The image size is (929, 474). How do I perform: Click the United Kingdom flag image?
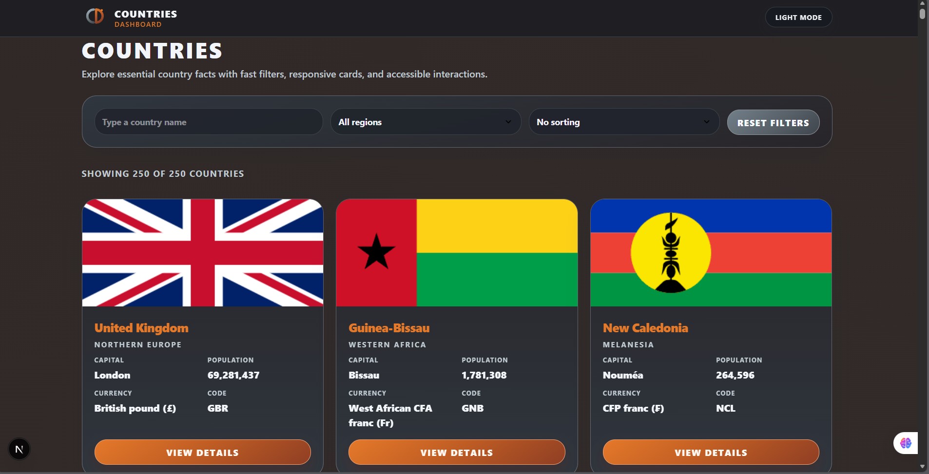(202, 252)
